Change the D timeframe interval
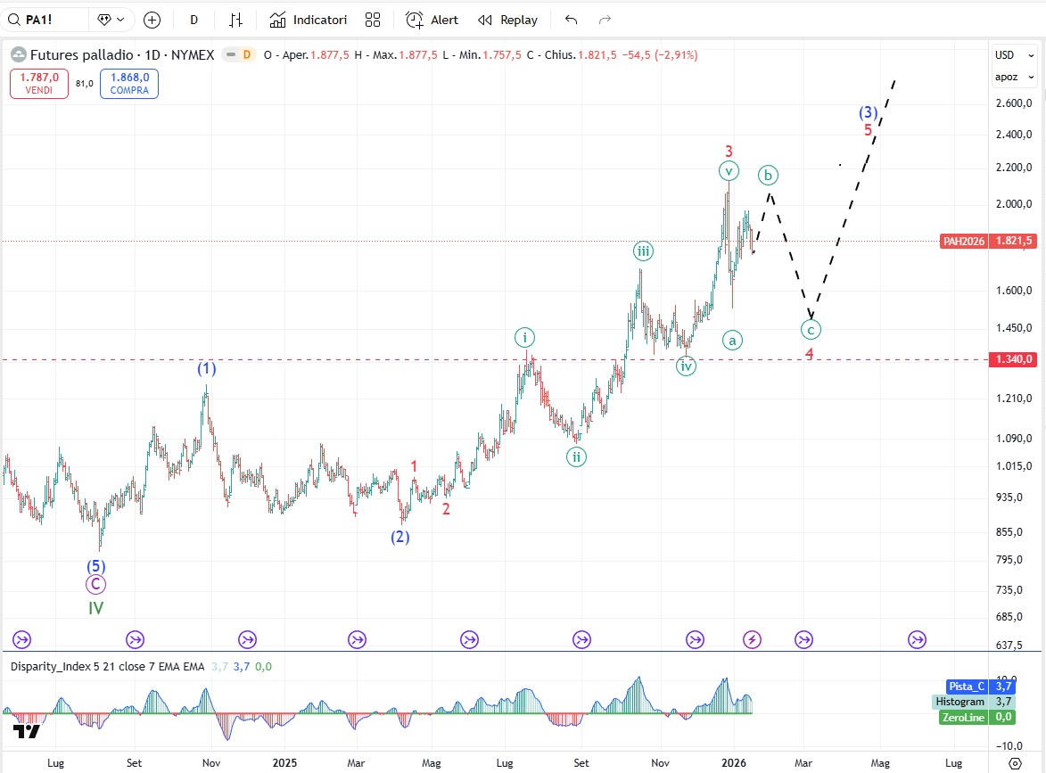 pos(194,20)
